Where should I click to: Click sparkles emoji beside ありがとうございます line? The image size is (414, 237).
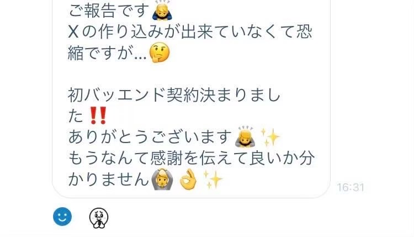(270, 136)
